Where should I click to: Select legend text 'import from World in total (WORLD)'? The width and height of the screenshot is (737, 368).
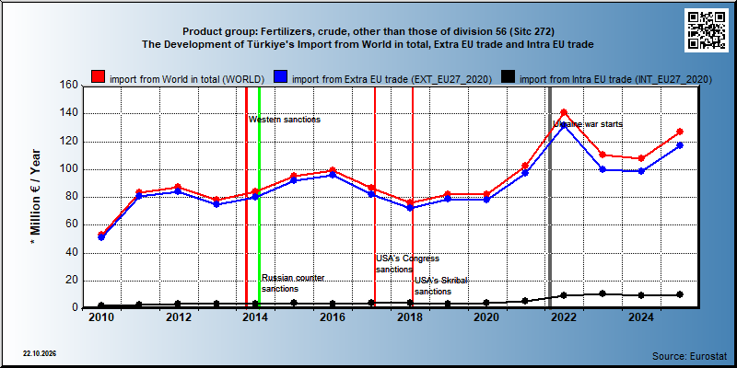187,79
